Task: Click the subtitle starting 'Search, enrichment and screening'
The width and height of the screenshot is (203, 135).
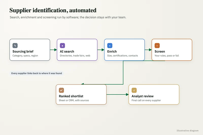Action: point(68,17)
